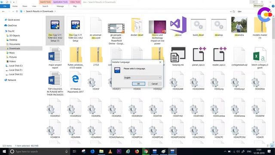The height and width of the screenshot is (155, 275).
Task: Select the HDACR file
Action: [x=260, y=129]
